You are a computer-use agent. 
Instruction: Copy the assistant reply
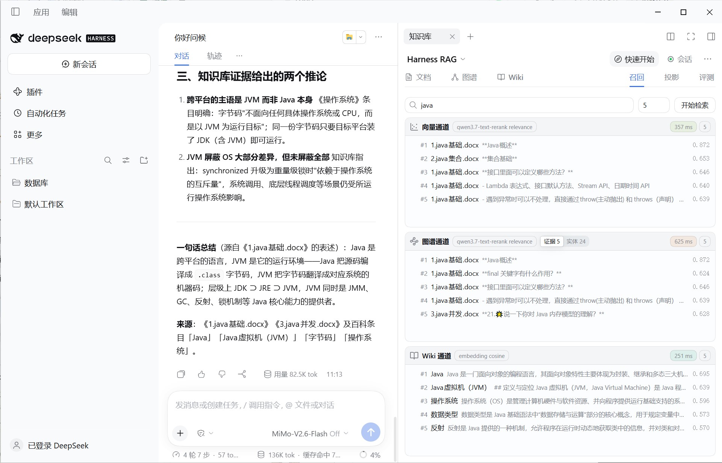(181, 374)
